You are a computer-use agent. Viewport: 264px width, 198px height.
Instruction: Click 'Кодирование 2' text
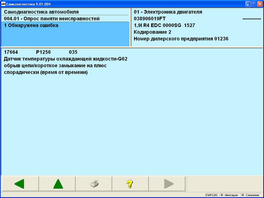pyautogui.click(x=152, y=32)
